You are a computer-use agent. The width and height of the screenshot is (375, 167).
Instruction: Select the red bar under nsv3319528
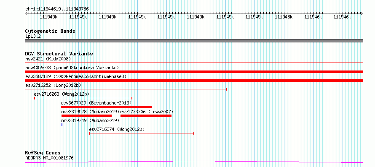tap(86, 116)
